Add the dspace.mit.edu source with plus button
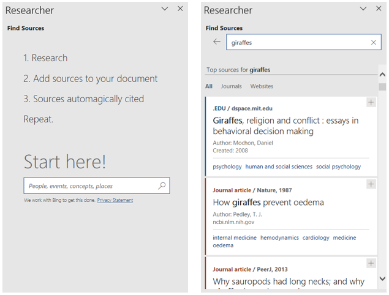This screenshot has width=389, height=295. (x=371, y=102)
